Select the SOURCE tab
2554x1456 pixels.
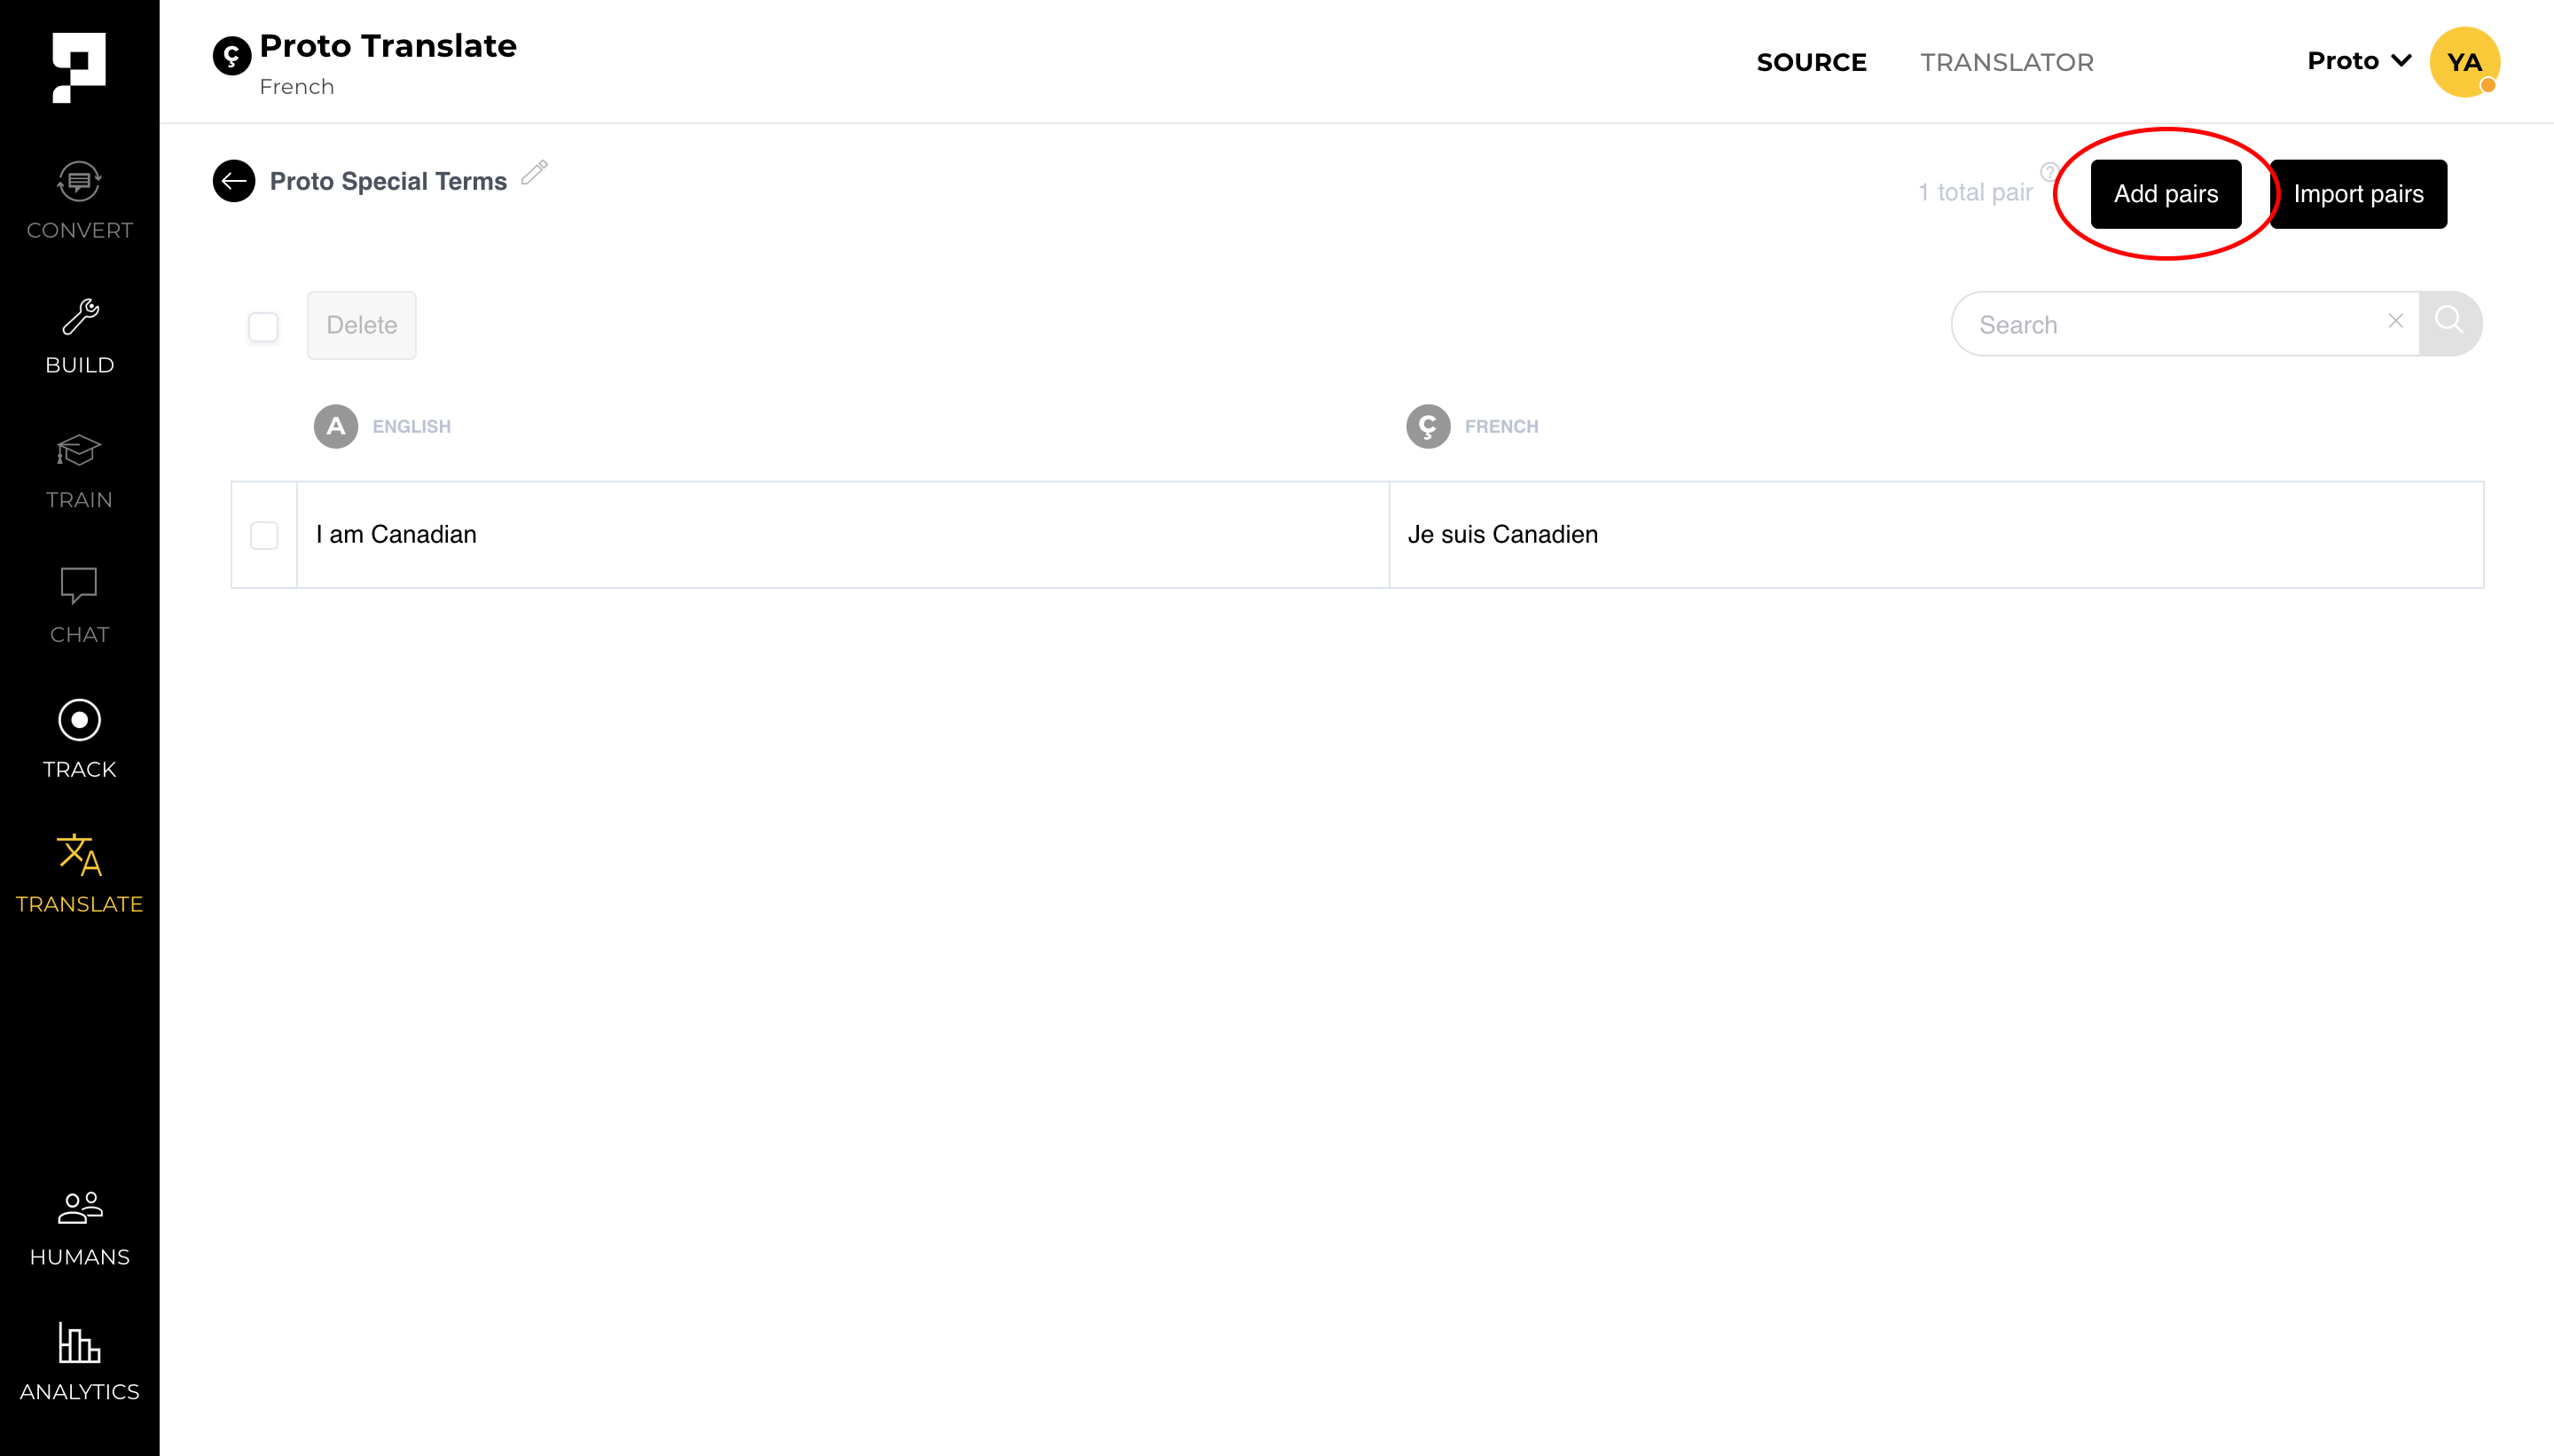[1811, 62]
